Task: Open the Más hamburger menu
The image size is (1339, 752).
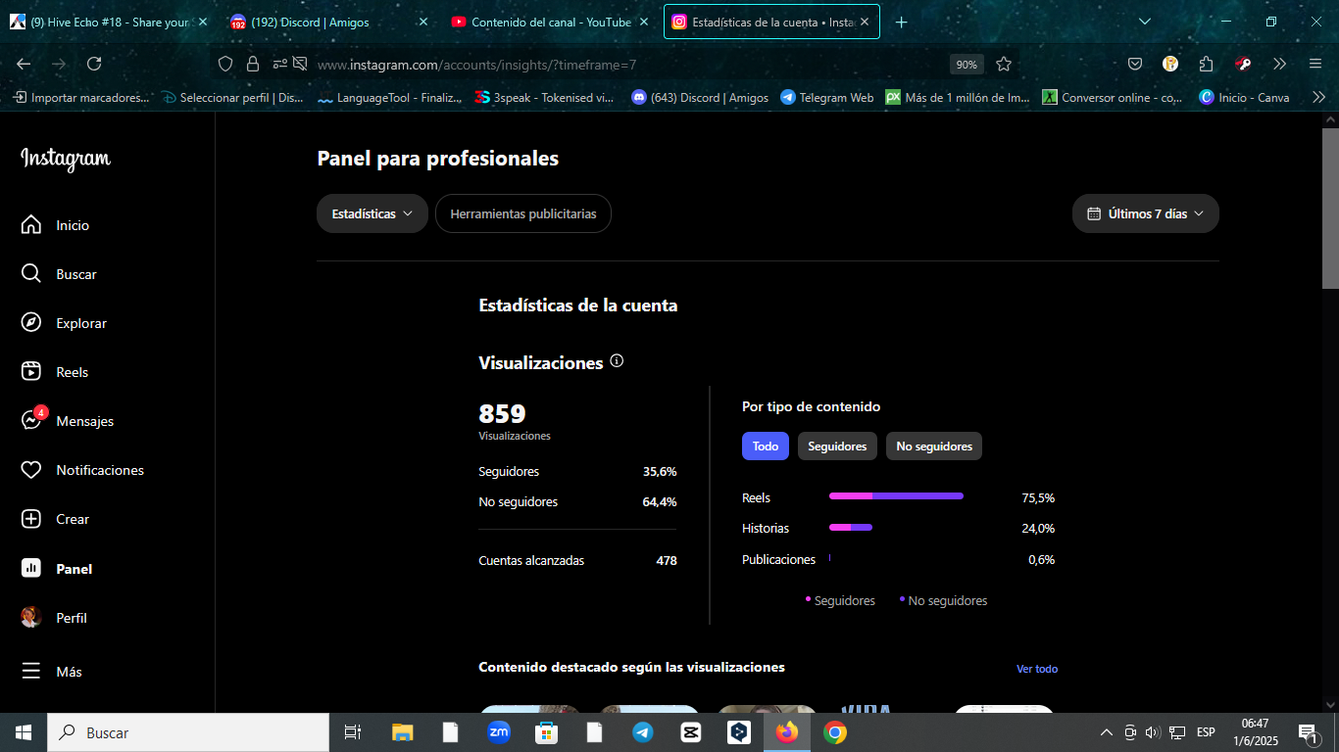Action: click(31, 672)
